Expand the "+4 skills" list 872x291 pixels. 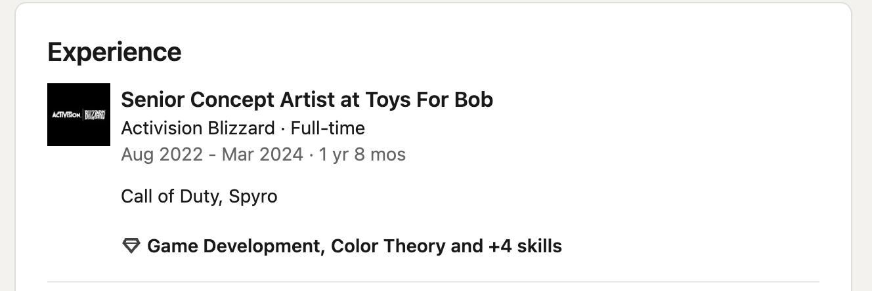[525, 246]
